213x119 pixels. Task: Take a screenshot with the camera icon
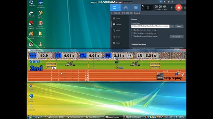pyautogui.click(x=185, y=8)
